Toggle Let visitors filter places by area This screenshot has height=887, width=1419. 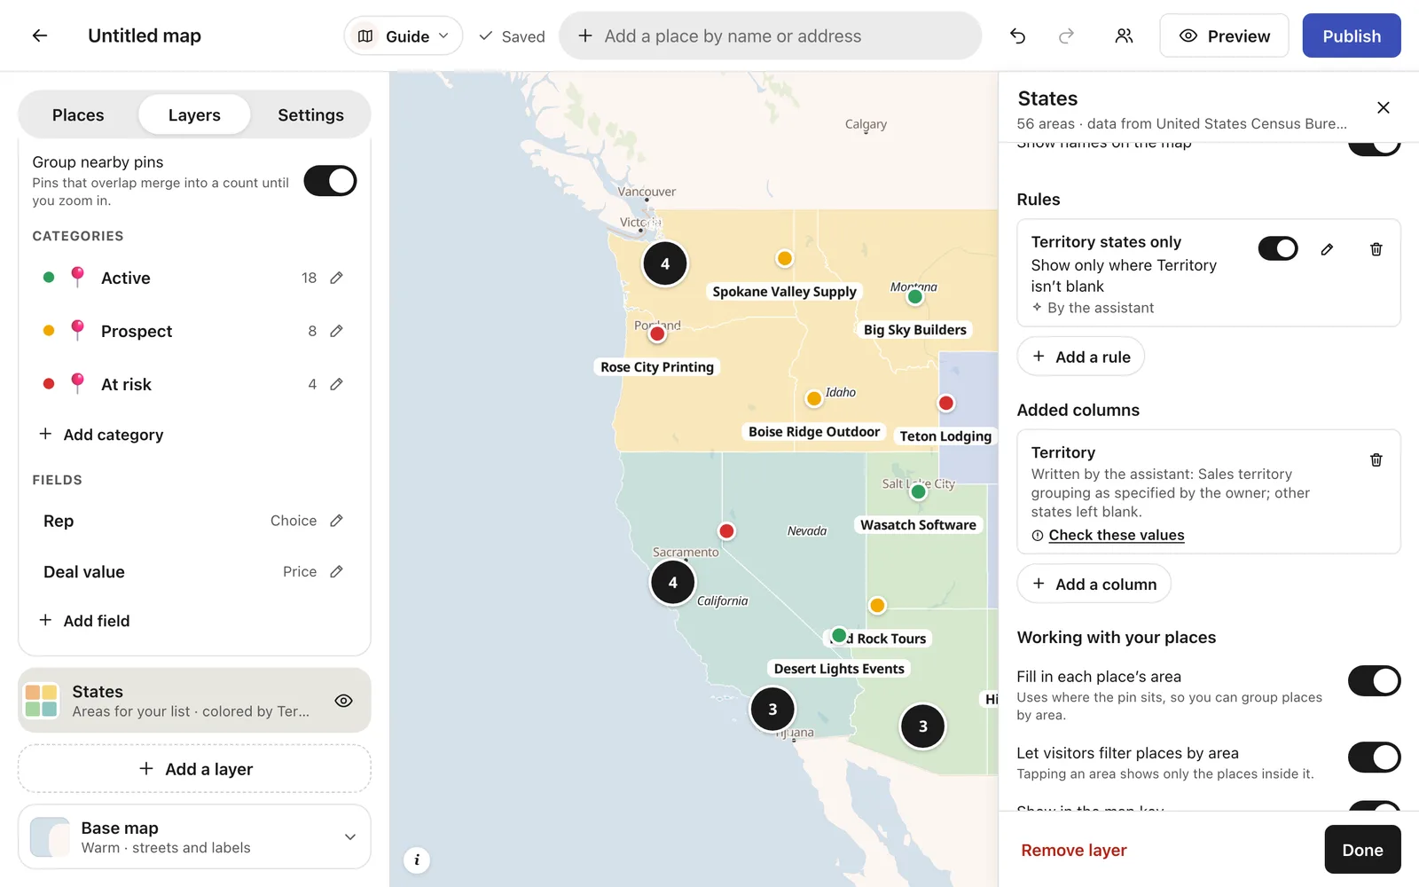pyautogui.click(x=1374, y=757)
